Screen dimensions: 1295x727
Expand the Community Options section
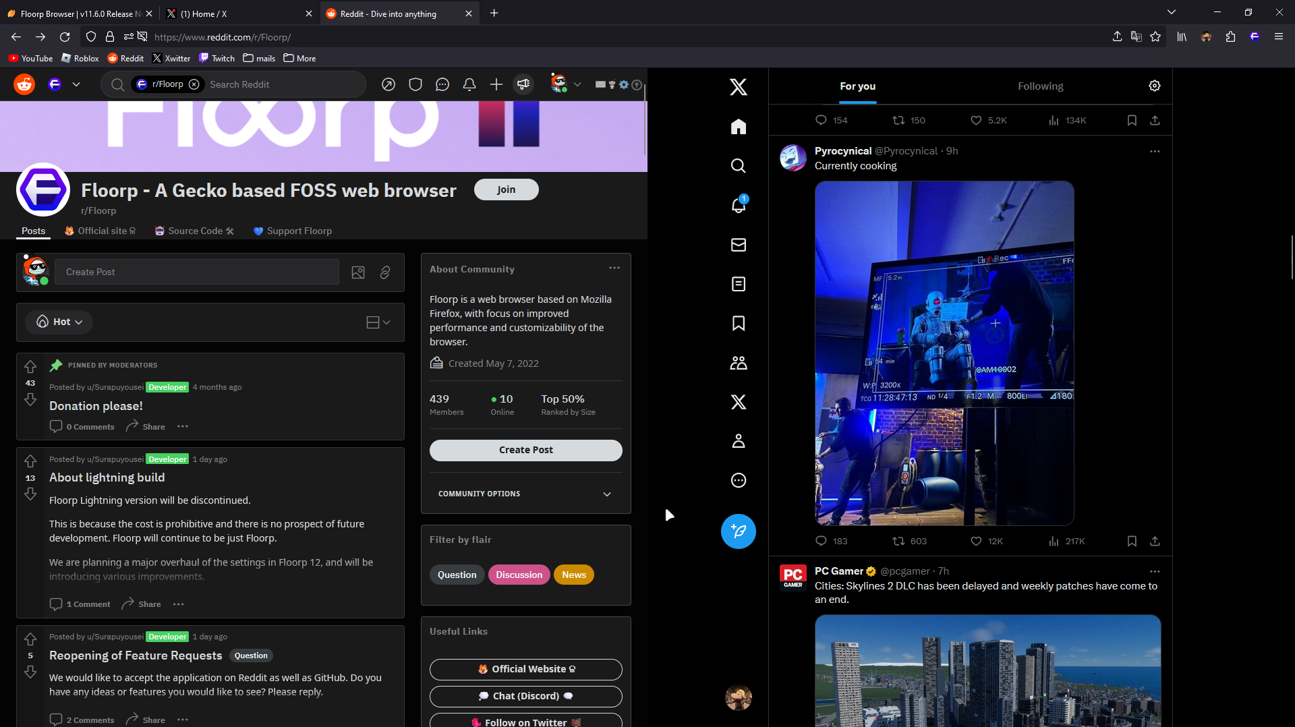pos(525,494)
